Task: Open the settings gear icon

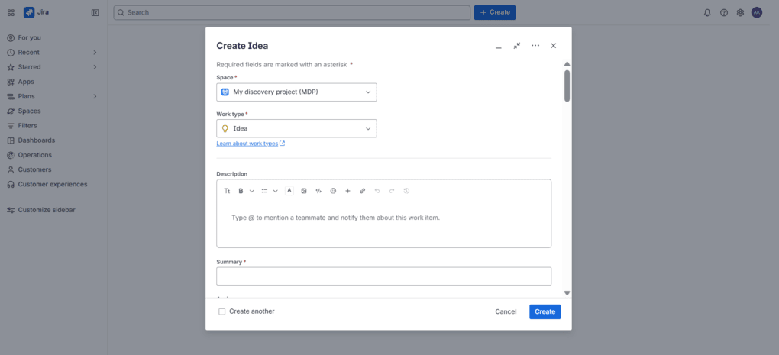Action: click(x=740, y=13)
